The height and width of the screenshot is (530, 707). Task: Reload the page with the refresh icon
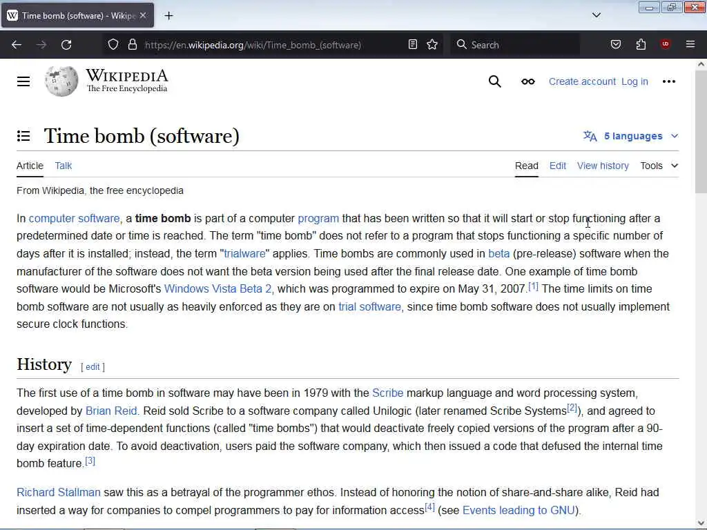click(66, 45)
